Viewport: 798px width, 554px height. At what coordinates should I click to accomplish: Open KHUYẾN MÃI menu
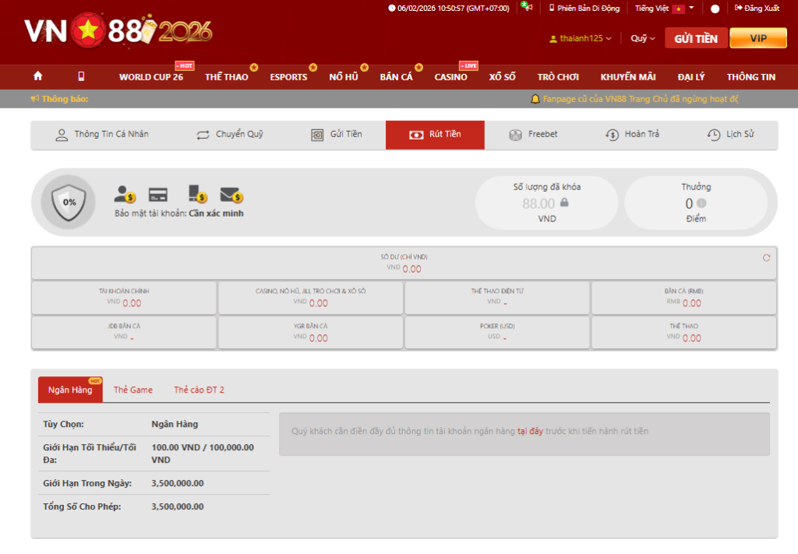(628, 77)
